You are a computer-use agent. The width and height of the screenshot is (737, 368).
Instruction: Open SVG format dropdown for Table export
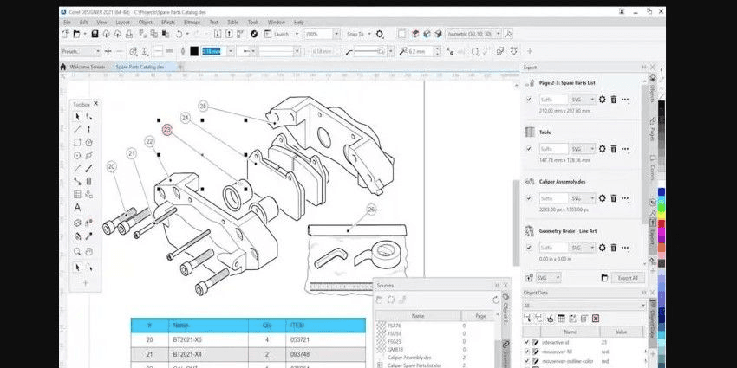coord(583,149)
